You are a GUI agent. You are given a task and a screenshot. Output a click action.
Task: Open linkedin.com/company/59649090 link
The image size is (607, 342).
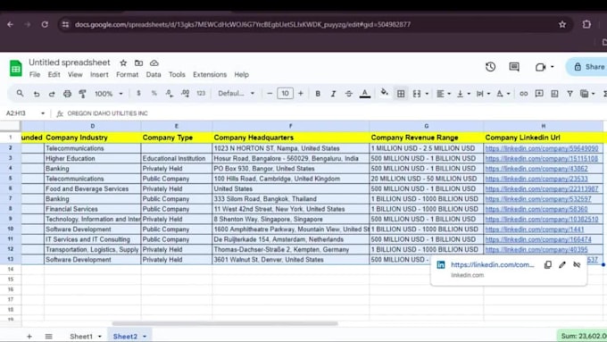click(x=542, y=148)
